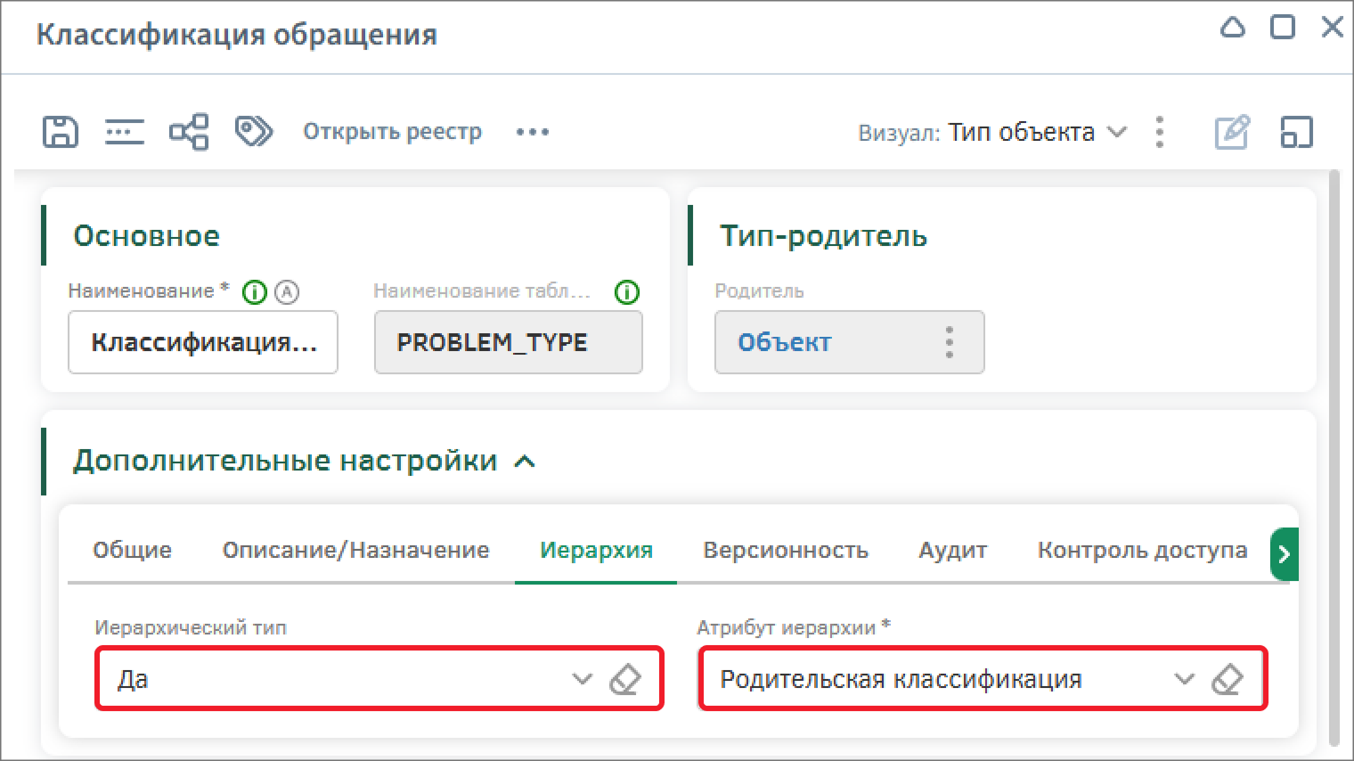This screenshot has height=761, width=1354.
Task: Click the save floppy disk icon
Action: [61, 132]
